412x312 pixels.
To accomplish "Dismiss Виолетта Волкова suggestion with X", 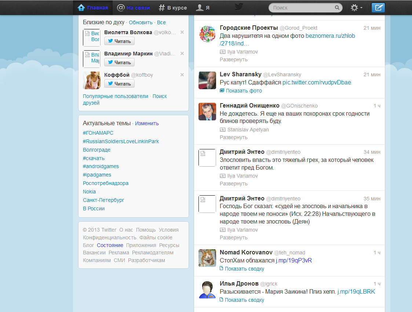I will click(182, 32).
